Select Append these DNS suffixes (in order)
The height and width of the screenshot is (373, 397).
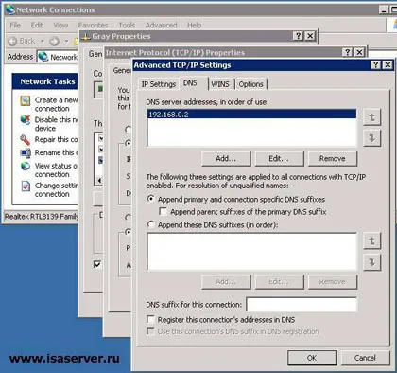pyautogui.click(x=151, y=224)
